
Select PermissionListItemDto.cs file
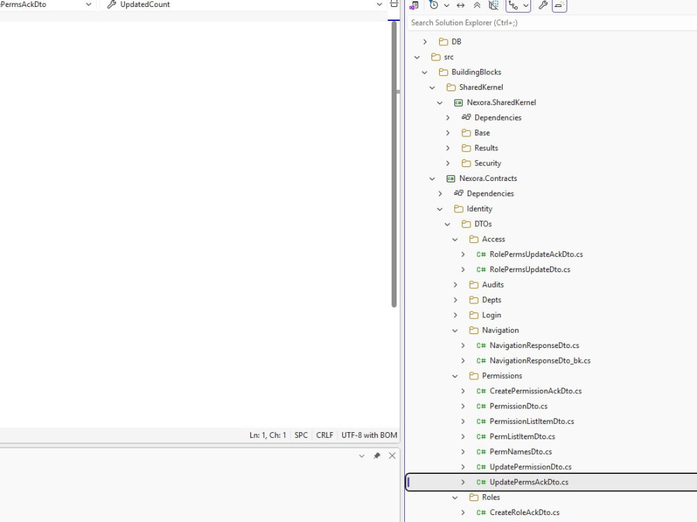(532, 421)
